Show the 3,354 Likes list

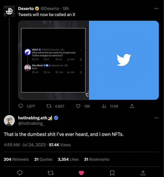[x=68, y=159]
